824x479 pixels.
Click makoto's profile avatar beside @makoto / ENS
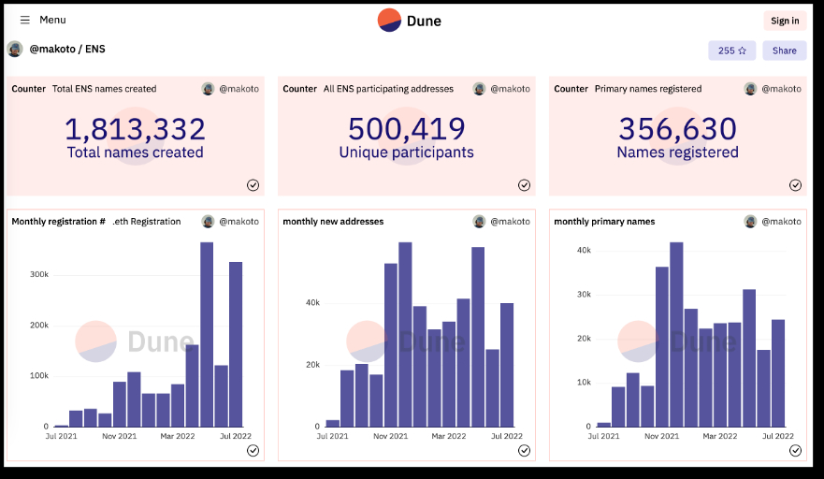[x=15, y=50]
